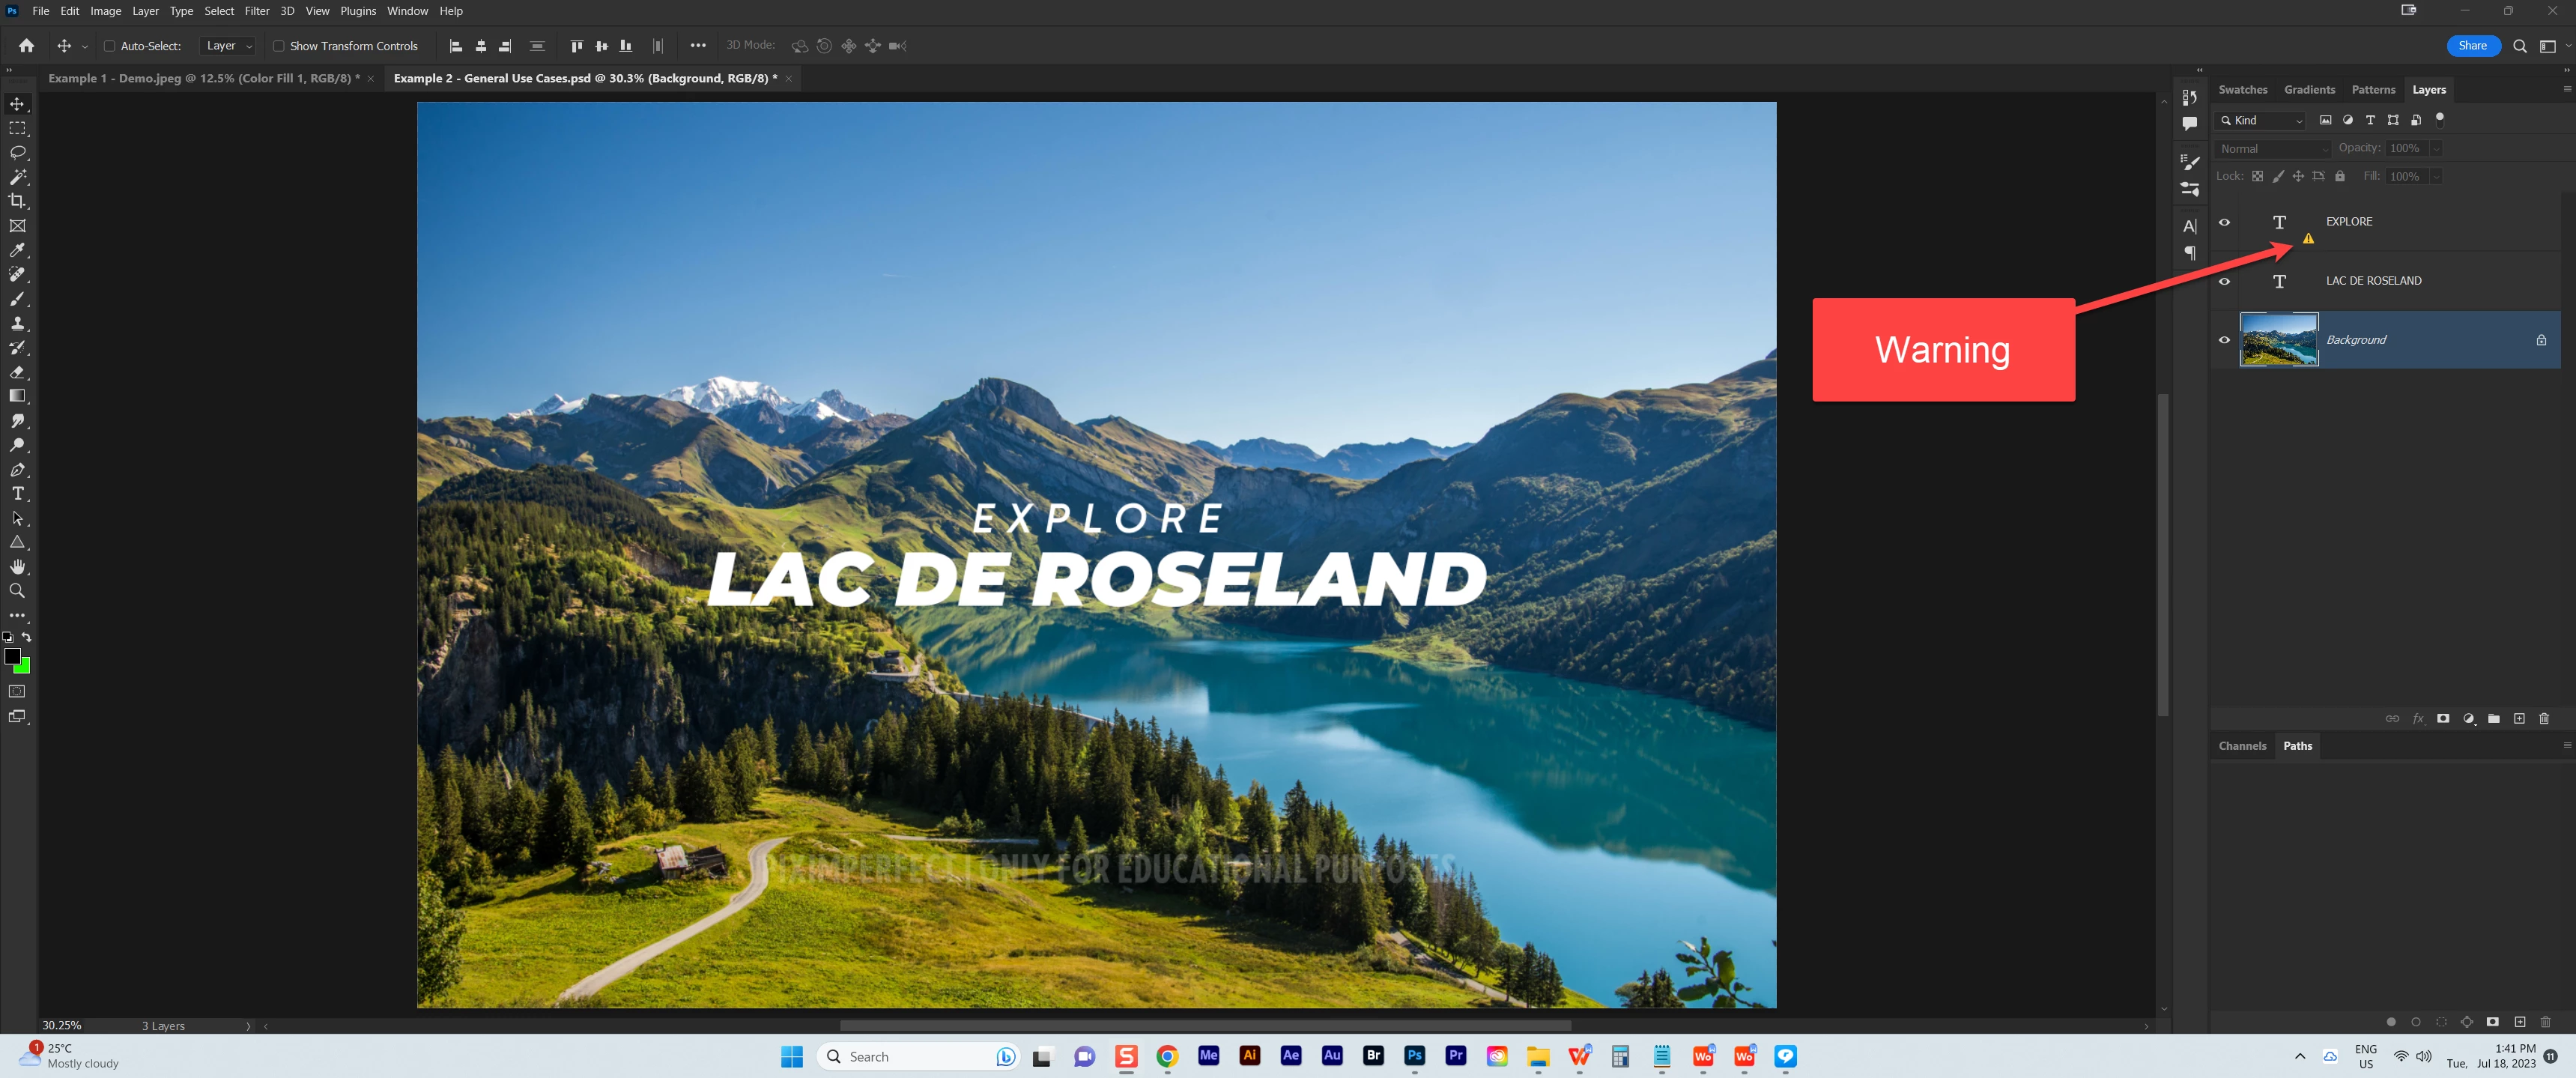Open the layer blend mode Normal dropdown
The height and width of the screenshot is (1078, 2576).
point(2273,149)
